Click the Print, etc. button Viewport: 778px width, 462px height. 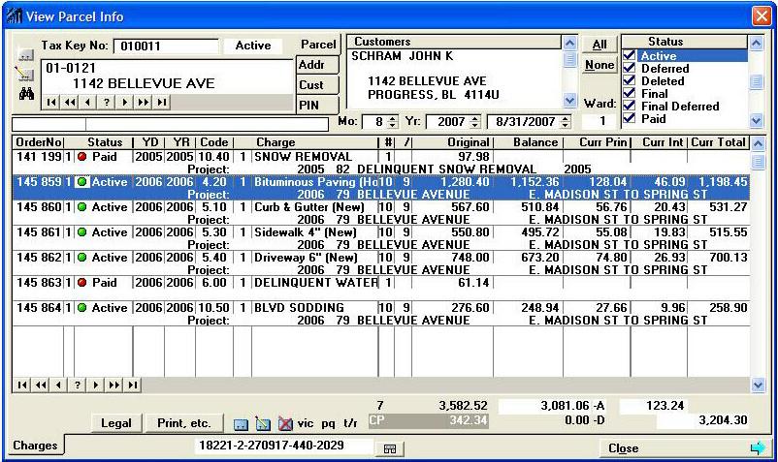pos(184,423)
